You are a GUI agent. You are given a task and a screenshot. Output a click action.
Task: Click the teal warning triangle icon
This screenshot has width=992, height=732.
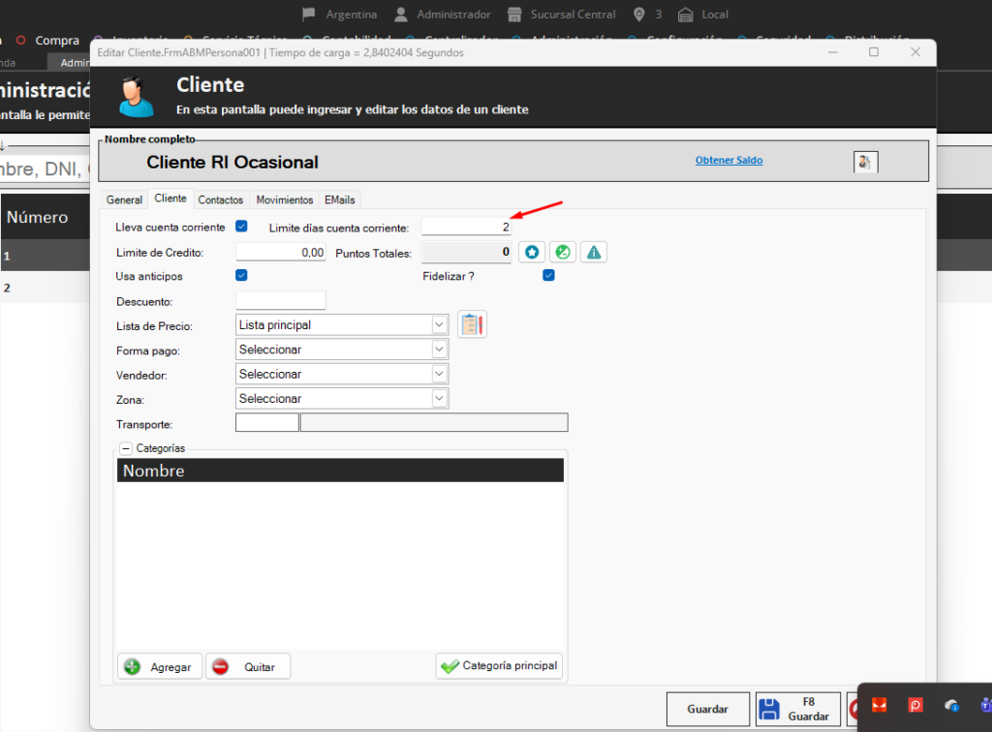[594, 252]
